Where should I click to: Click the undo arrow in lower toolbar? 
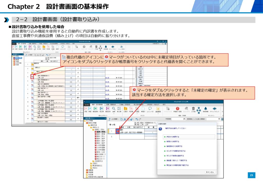(x=137, y=119)
